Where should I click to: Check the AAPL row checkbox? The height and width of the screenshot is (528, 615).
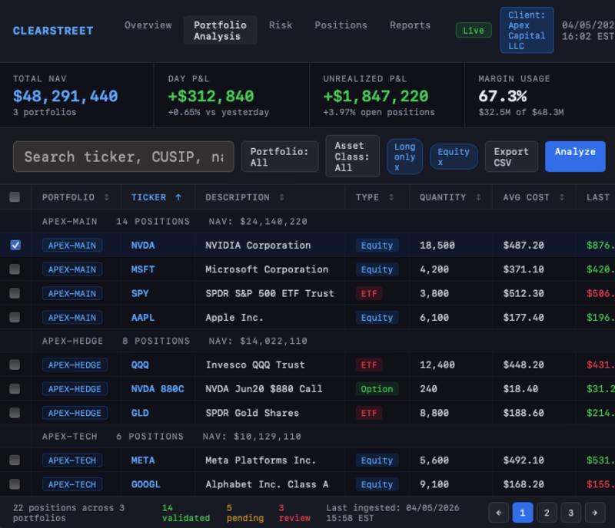coord(15,317)
